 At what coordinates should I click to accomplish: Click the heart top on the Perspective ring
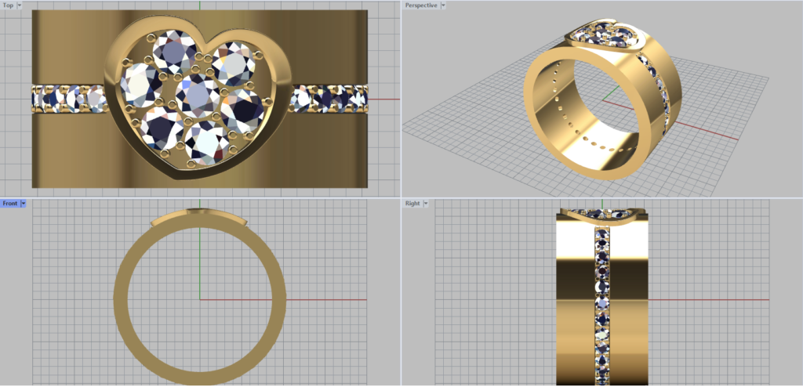(x=604, y=33)
